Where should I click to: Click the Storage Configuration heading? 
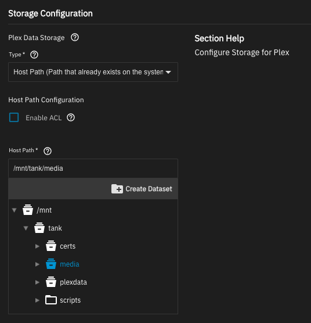50,13
